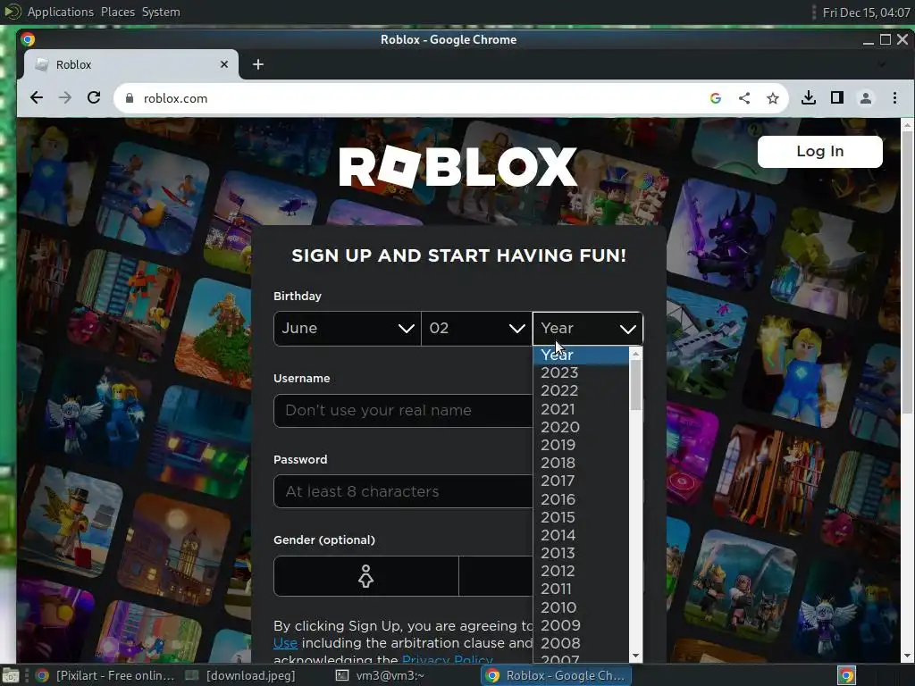Click the year list scroll-up arrow

[x=635, y=354]
